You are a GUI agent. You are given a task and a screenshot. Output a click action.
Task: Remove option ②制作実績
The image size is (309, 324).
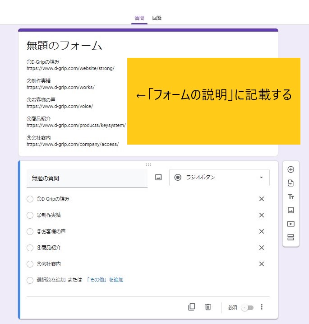pos(262,215)
